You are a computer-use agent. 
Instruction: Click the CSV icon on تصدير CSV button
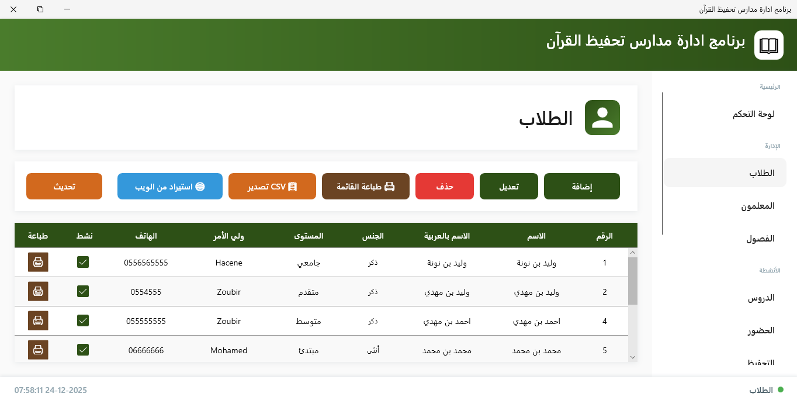pyautogui.click(x=294, y=186)
